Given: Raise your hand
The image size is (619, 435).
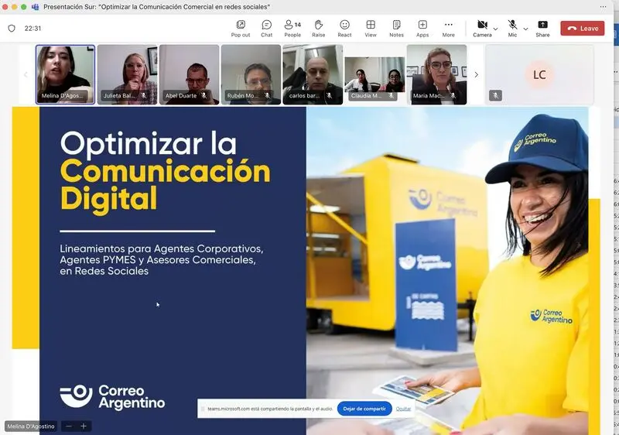Looking at the screenshot, I should click(319, 29).
